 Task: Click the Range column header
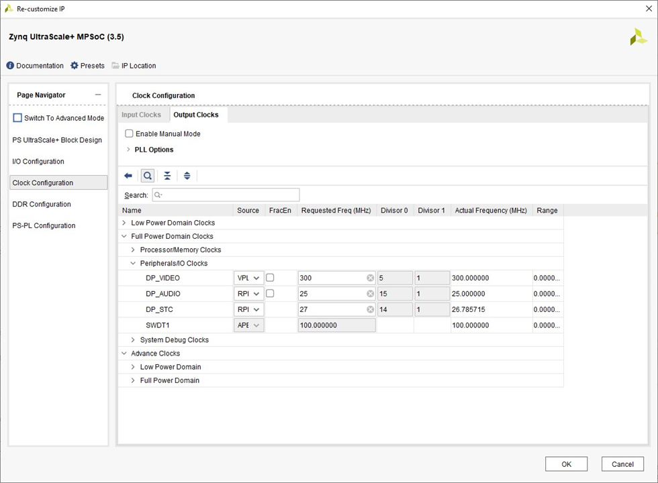547,210
